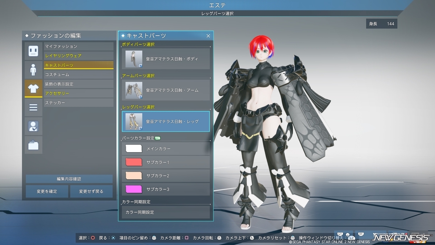Image resolution: width=435 pixels, height=245 pixels.
Task: Open カラー同期設定 button
Action: 166,212
